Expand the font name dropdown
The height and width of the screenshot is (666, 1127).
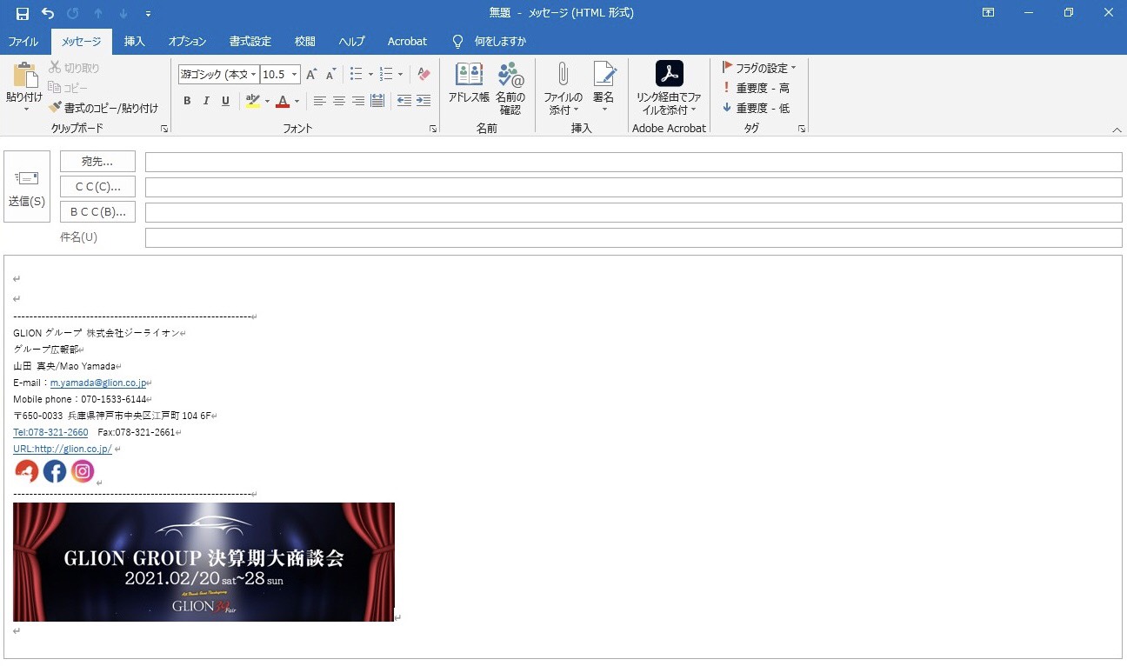[253, 75]
